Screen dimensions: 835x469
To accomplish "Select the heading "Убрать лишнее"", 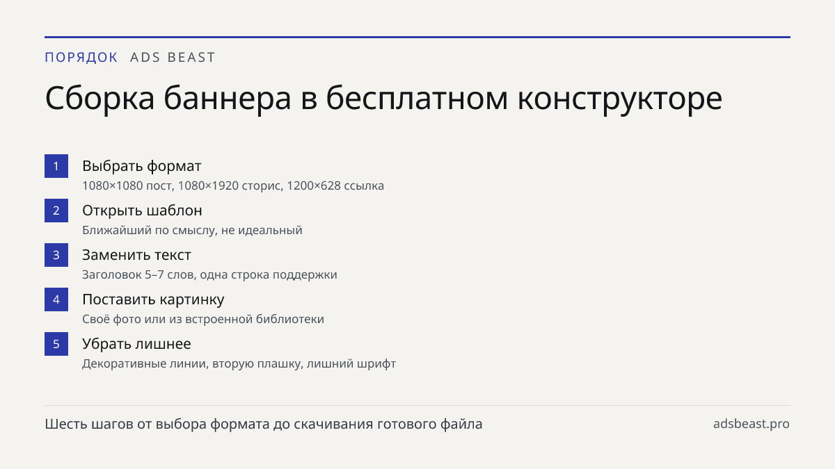I will click(136, 344).
